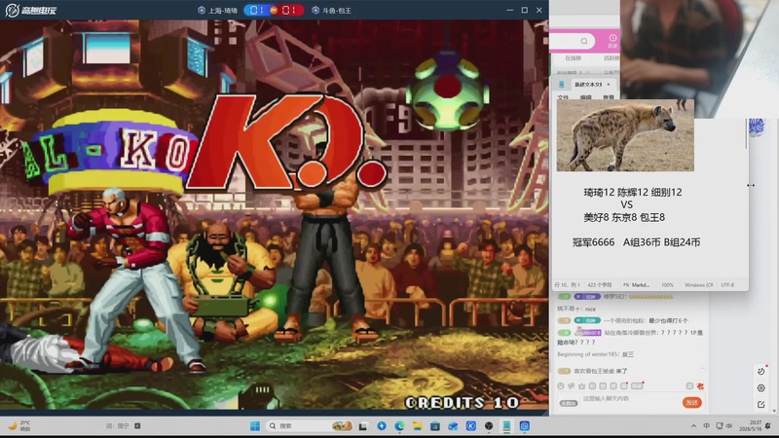
Task: Open the 编辑 menu in Notepad
Action: 586,97
